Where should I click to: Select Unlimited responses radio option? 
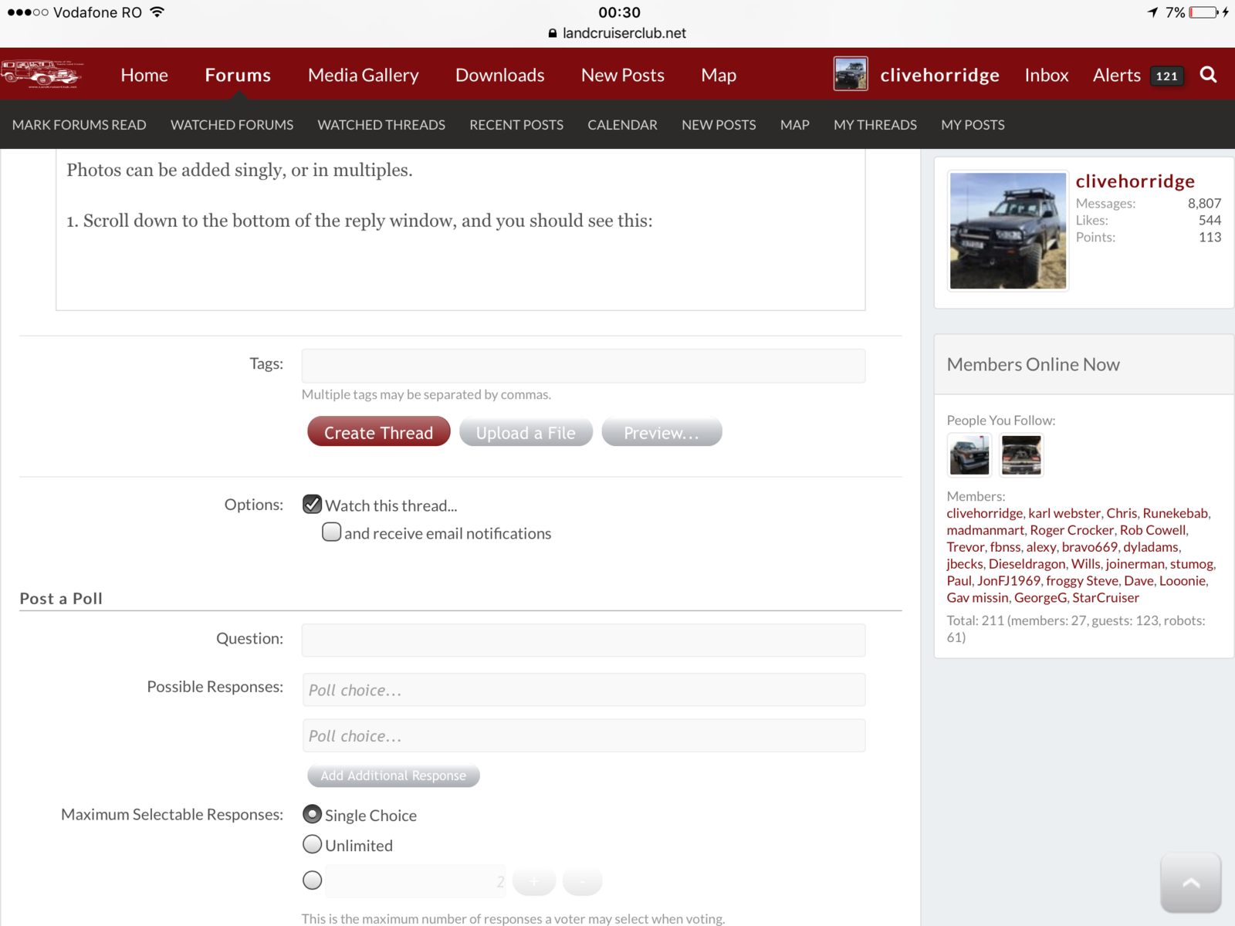click(x=312, y=844)
